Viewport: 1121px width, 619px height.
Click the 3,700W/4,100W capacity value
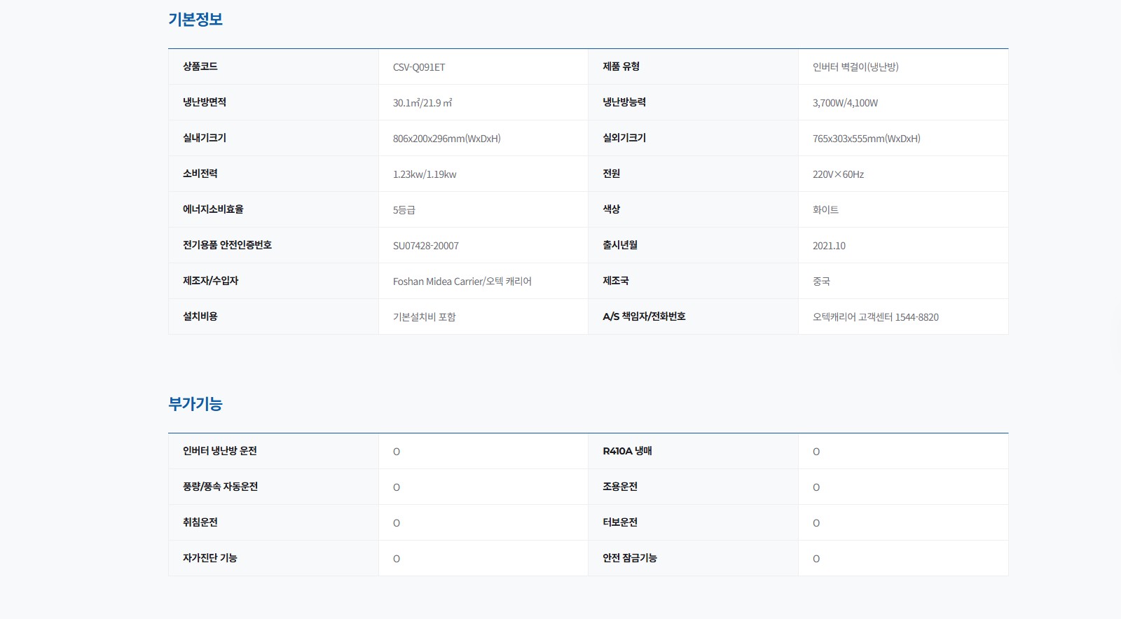click(x=845, y=103)
